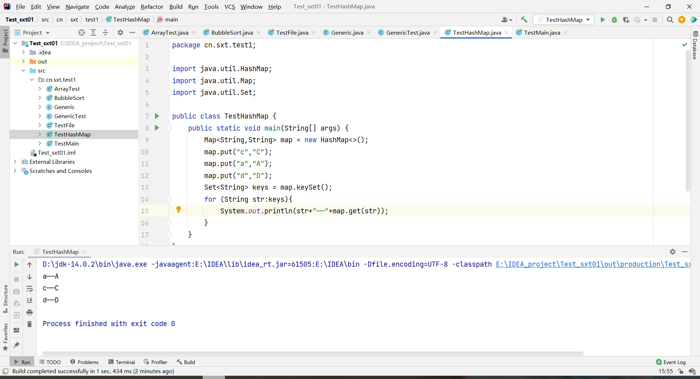Click the orange update arrow icon

point(682,20)
